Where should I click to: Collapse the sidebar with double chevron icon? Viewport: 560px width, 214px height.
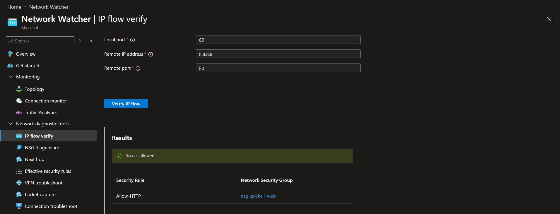[x=91, y=41]
